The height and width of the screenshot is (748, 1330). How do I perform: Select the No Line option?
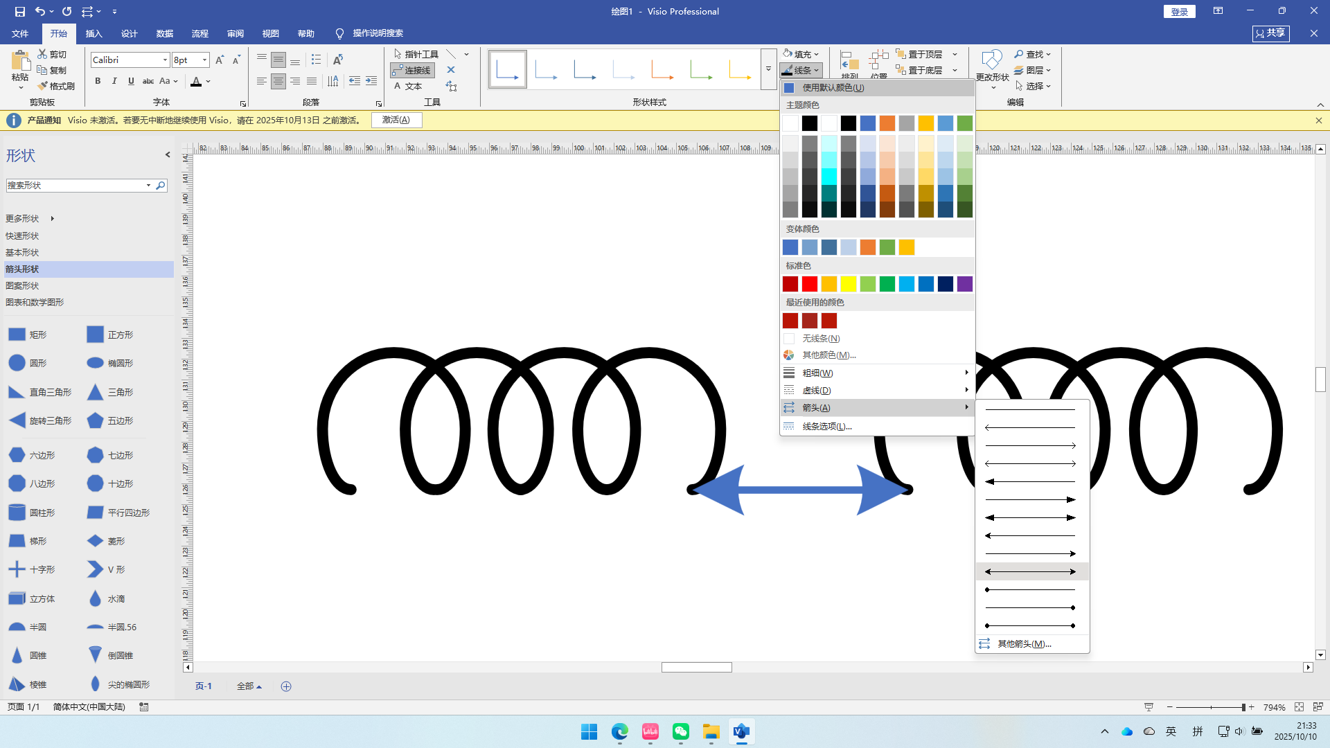coord(821,339)
